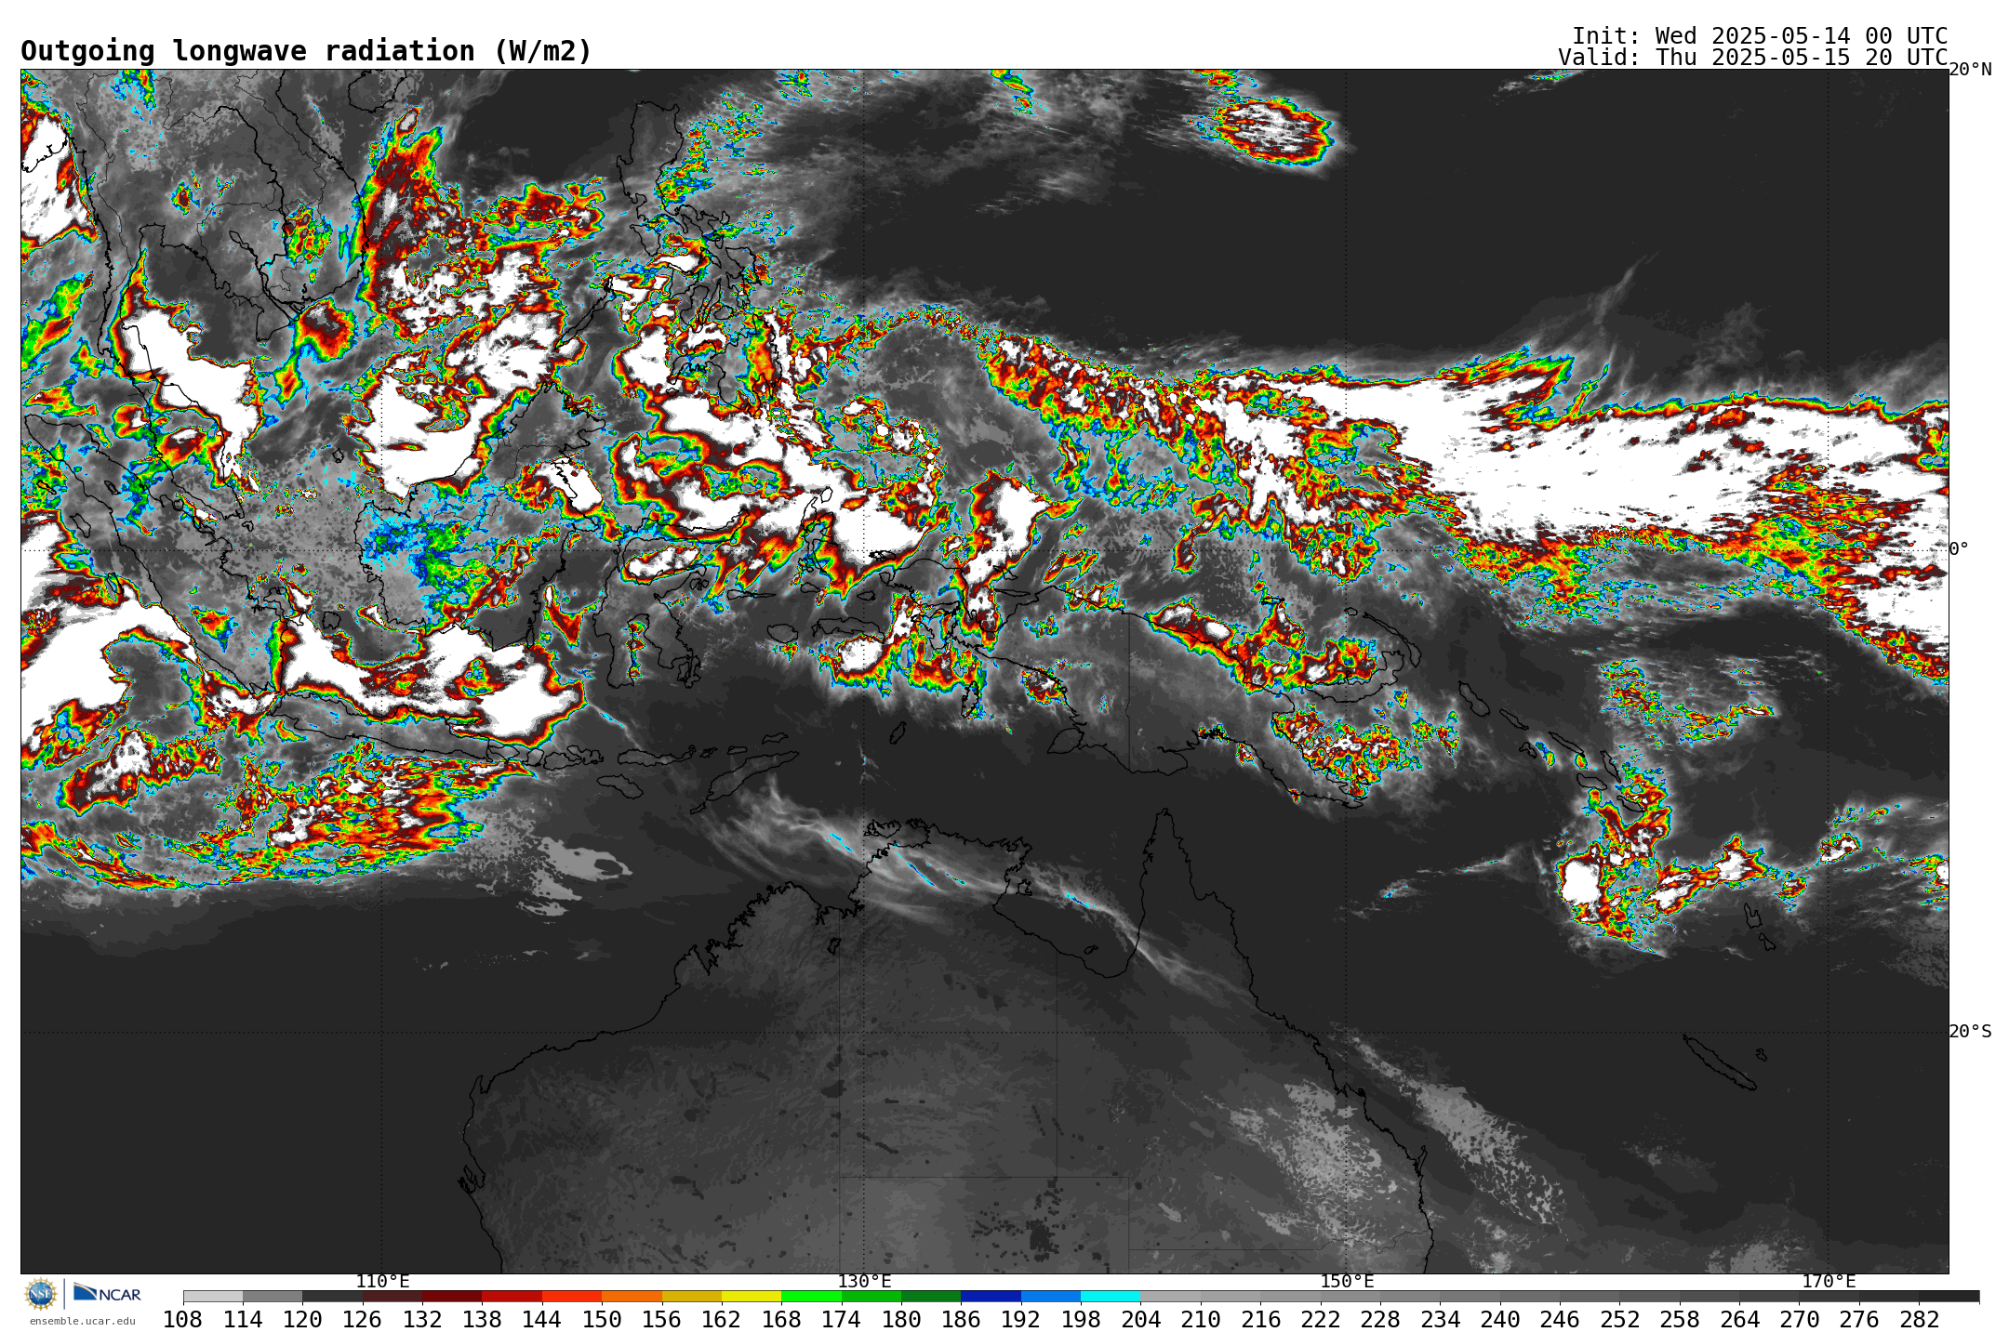The image size is (2009, 1332).
Task: Click the 'Valid: Thu 2025-05-15 20 UTC' text
Action: (1752, 57)
